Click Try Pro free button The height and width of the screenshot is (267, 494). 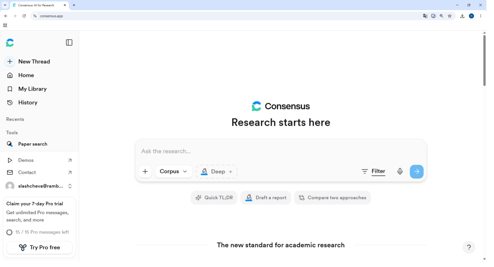tap(40, 248)
